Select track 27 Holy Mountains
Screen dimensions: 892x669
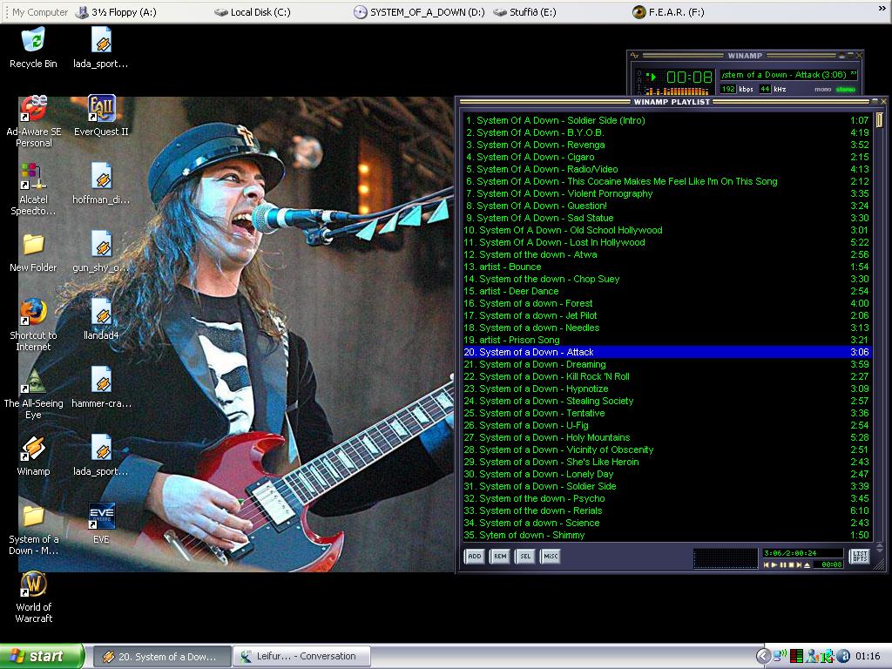(x=667, y=437)
